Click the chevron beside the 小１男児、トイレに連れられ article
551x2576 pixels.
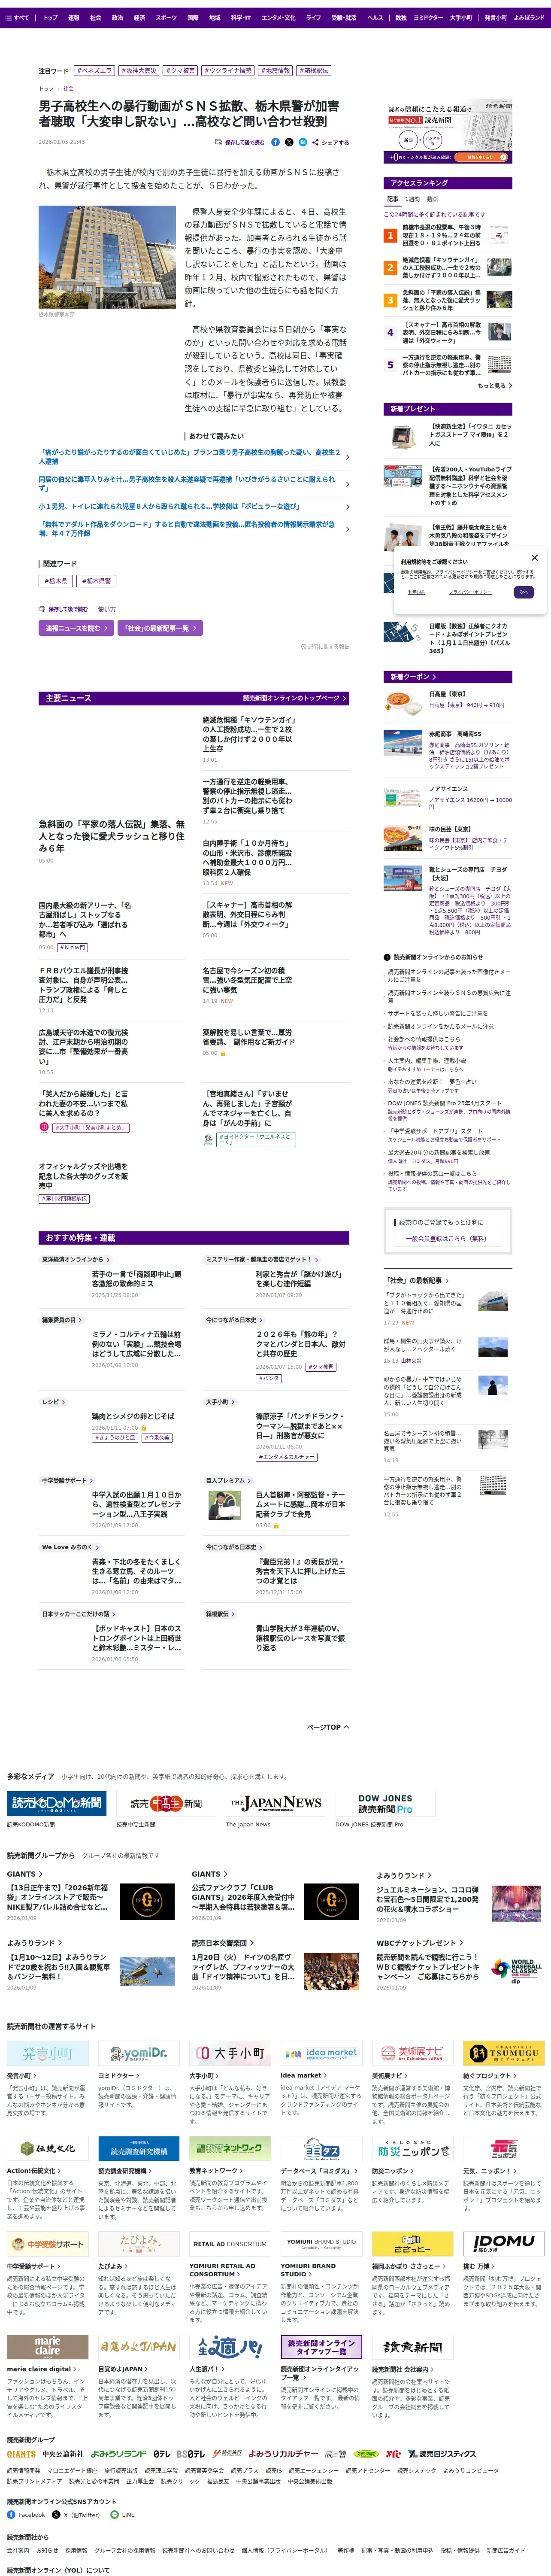click(x=347, y=507)
